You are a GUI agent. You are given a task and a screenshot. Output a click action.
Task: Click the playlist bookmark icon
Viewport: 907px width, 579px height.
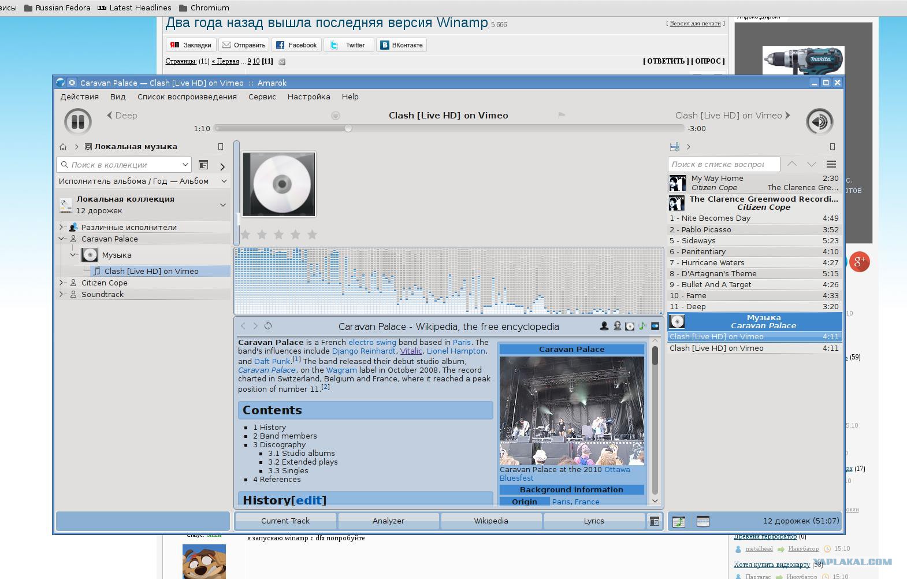tap(832, 147)
